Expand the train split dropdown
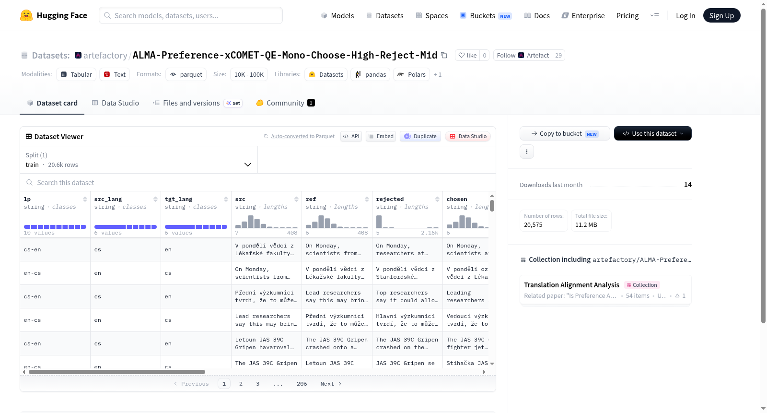The height and width of the screenshot is (413, 767). pyautogui.click(x=139, y=160)
